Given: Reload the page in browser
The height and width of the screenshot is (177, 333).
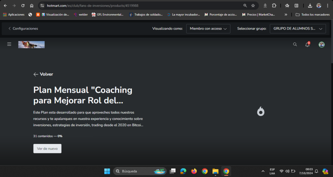Looking at the screenshot, I should 23,6.
